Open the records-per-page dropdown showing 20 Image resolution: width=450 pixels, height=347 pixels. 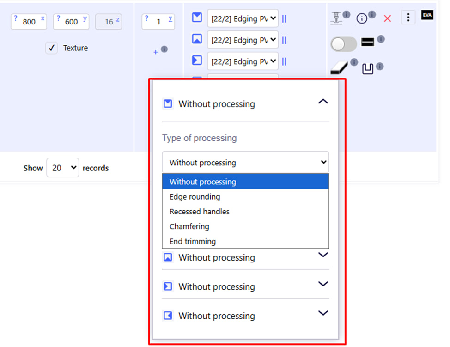[x=62, y=168]
